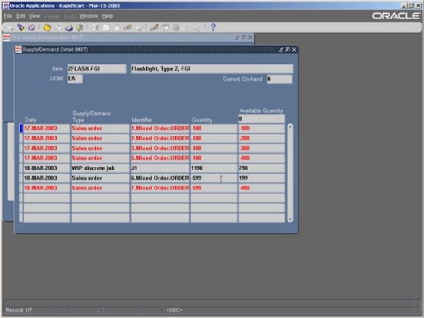Minimize the Supply/Demand Detail window

click(281, 49)
